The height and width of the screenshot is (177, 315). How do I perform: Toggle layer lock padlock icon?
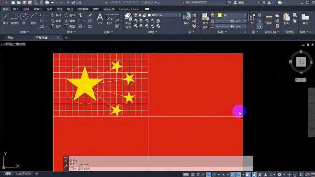(144, 15)
